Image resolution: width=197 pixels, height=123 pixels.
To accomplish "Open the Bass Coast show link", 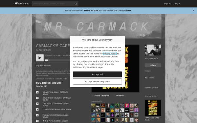I will [x=149, y=78].
